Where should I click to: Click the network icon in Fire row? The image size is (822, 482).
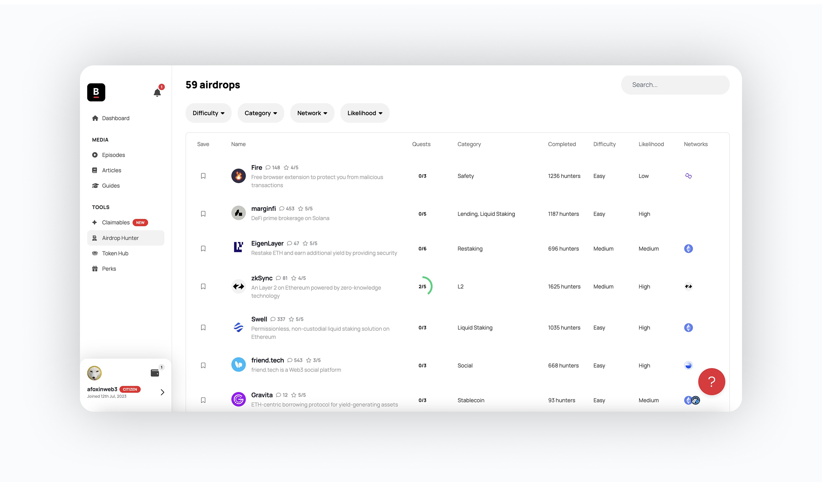[x=688, y=176]
